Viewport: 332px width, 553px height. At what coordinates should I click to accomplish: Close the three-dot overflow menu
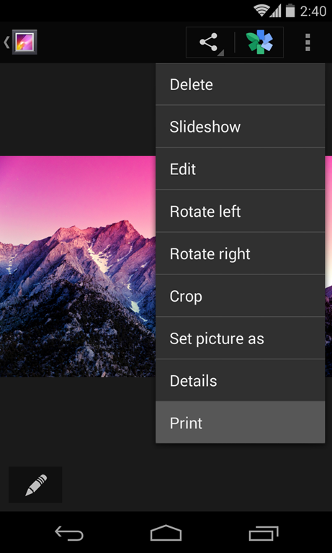point(308,42)
